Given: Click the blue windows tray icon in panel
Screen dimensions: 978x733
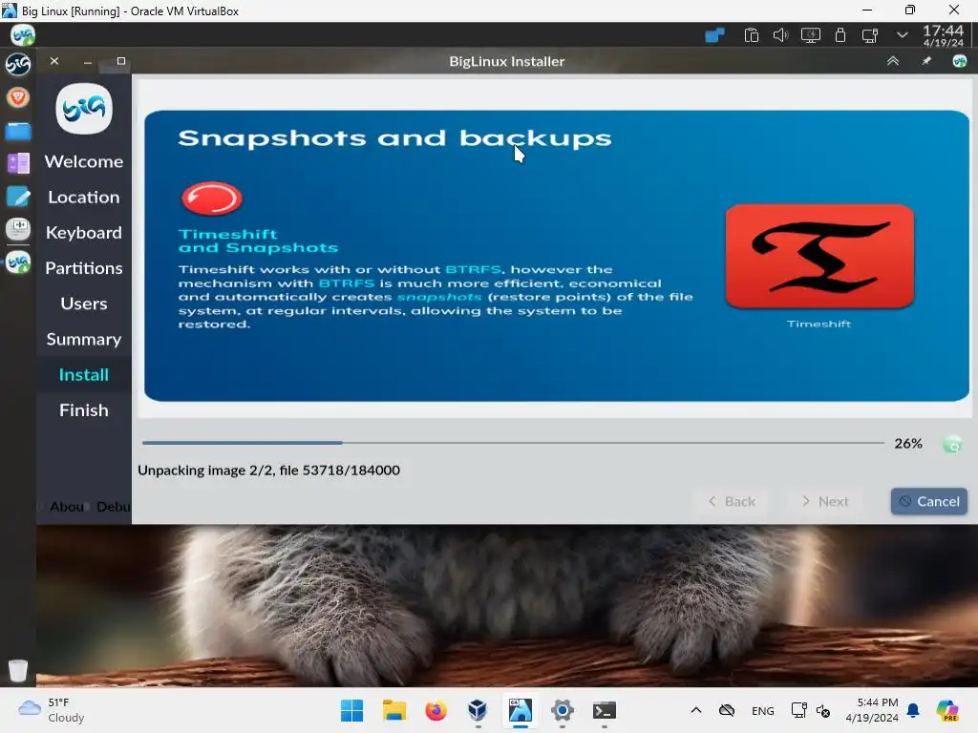Looking at the screenshot, I should (x=714, y=35).
